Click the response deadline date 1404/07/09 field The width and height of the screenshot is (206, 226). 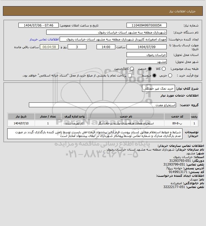pos(146,47)
